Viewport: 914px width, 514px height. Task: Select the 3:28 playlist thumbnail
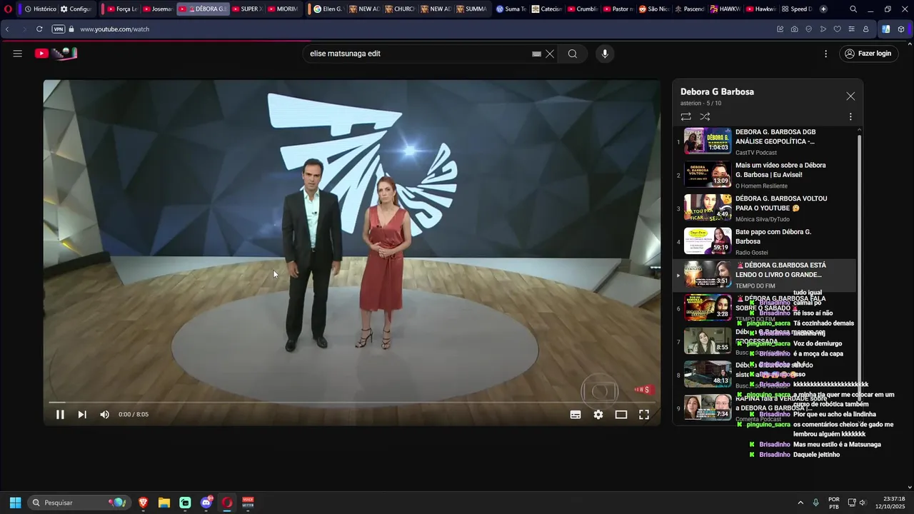[708, 308]
